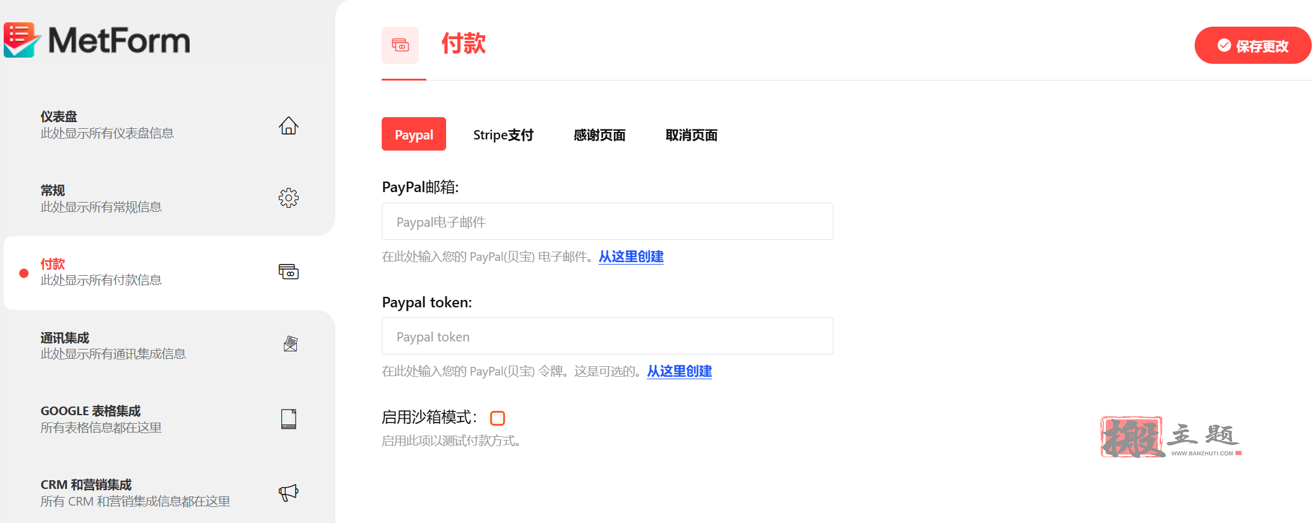Click the 启用沙箱模式 label
This screenshot has height=523, width=1313.
[x=429, y=418]
